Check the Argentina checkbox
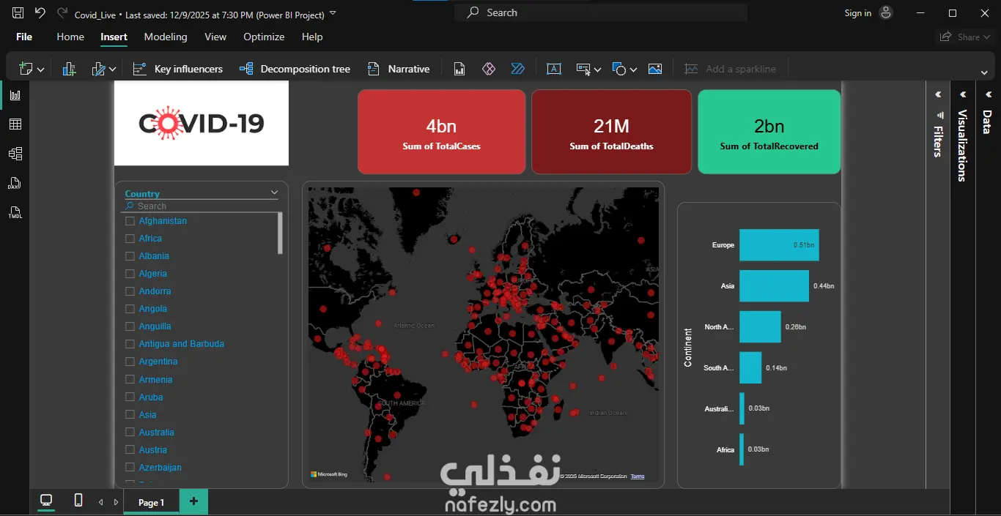The image size is (1001, 516). [x=130, y=362]
